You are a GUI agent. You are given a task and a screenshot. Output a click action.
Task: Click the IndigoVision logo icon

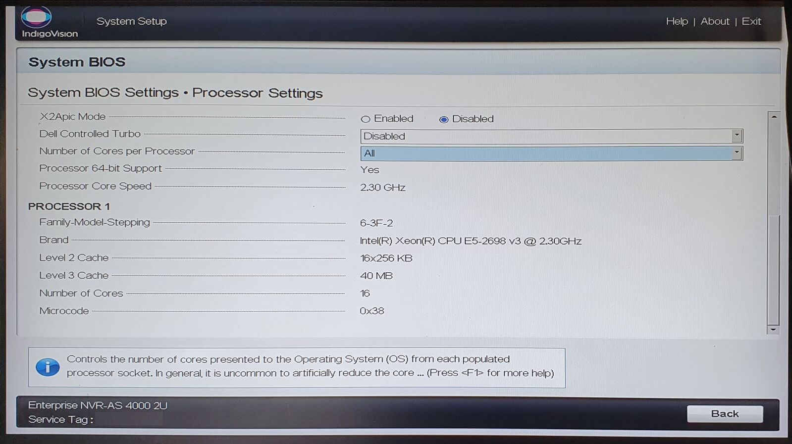[36, 17]
